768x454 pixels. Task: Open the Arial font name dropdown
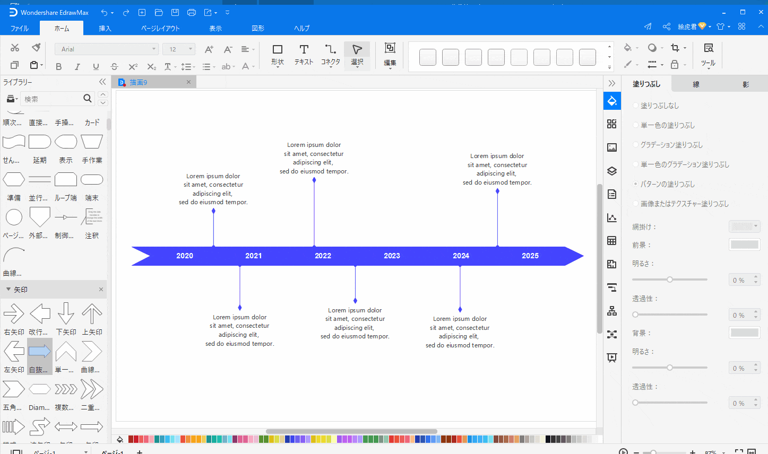tap(106, 49)
